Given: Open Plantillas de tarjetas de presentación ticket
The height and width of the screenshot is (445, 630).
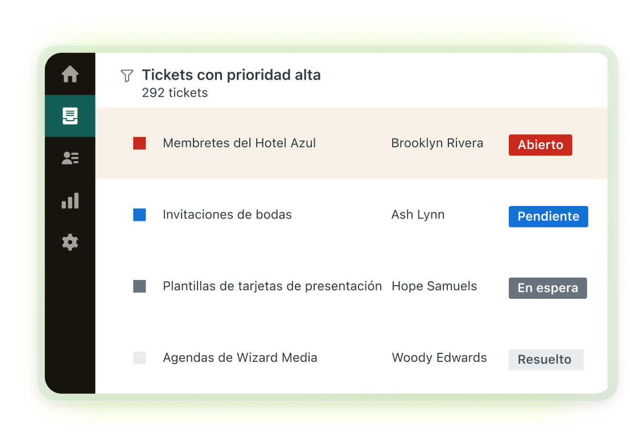Looking at the screenshot, I should coord(272,286).
